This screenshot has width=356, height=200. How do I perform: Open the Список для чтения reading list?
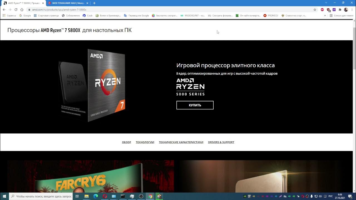[342, 16]
